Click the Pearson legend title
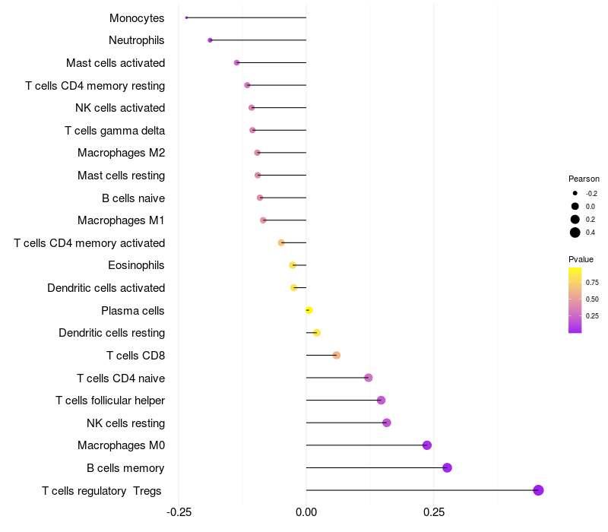Screen dimensions: 608x532 [584, 179]
